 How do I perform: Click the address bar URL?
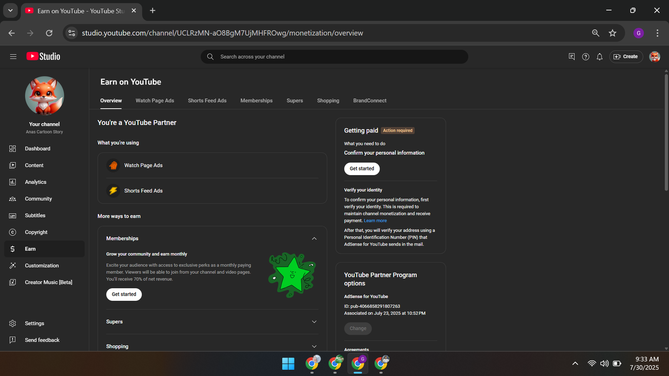[222, 33]
